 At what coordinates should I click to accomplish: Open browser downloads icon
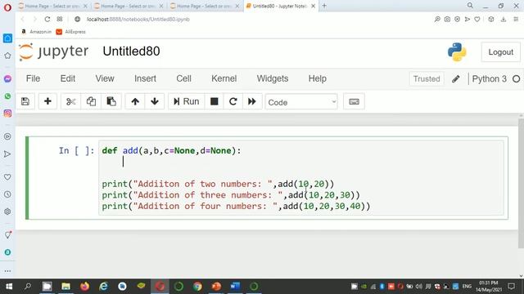[x=504, y=20]
